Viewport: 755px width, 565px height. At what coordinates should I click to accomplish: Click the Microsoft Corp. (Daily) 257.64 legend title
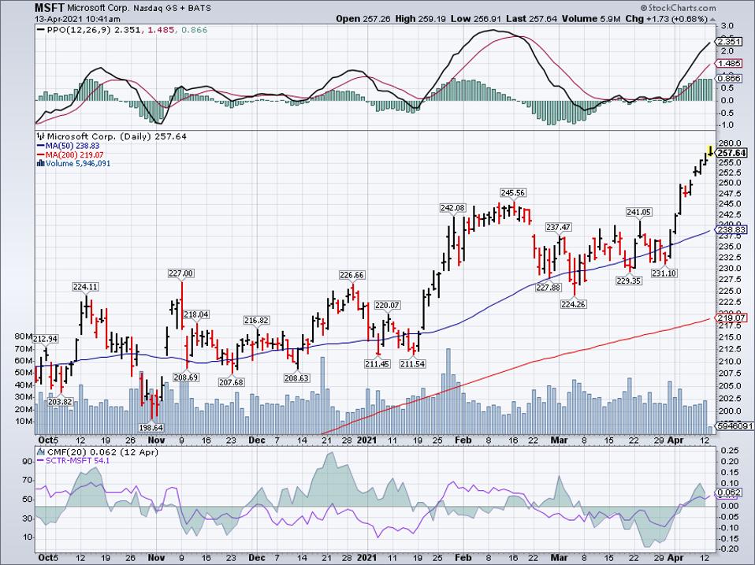click(117, 136)
